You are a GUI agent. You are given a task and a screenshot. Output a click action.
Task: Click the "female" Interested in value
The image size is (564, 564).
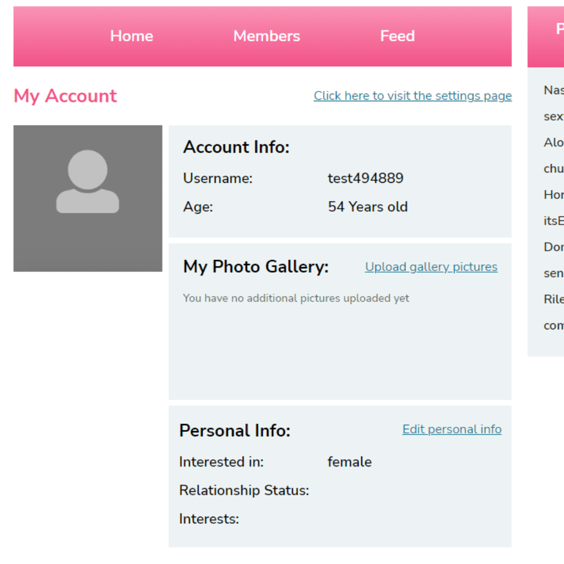pos(349,462)
